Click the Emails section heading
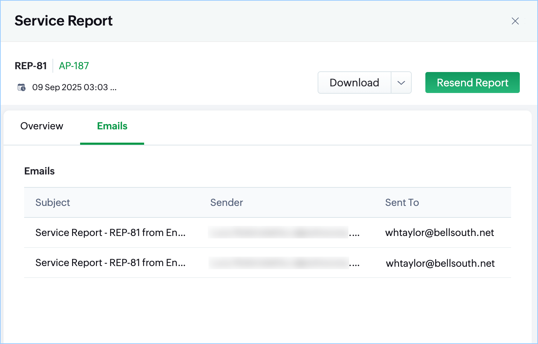Screen dimensions: 538x344 (x=40, y=171)
